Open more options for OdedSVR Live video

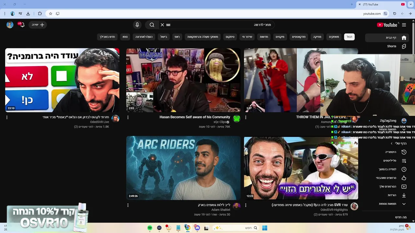[7, 117]
